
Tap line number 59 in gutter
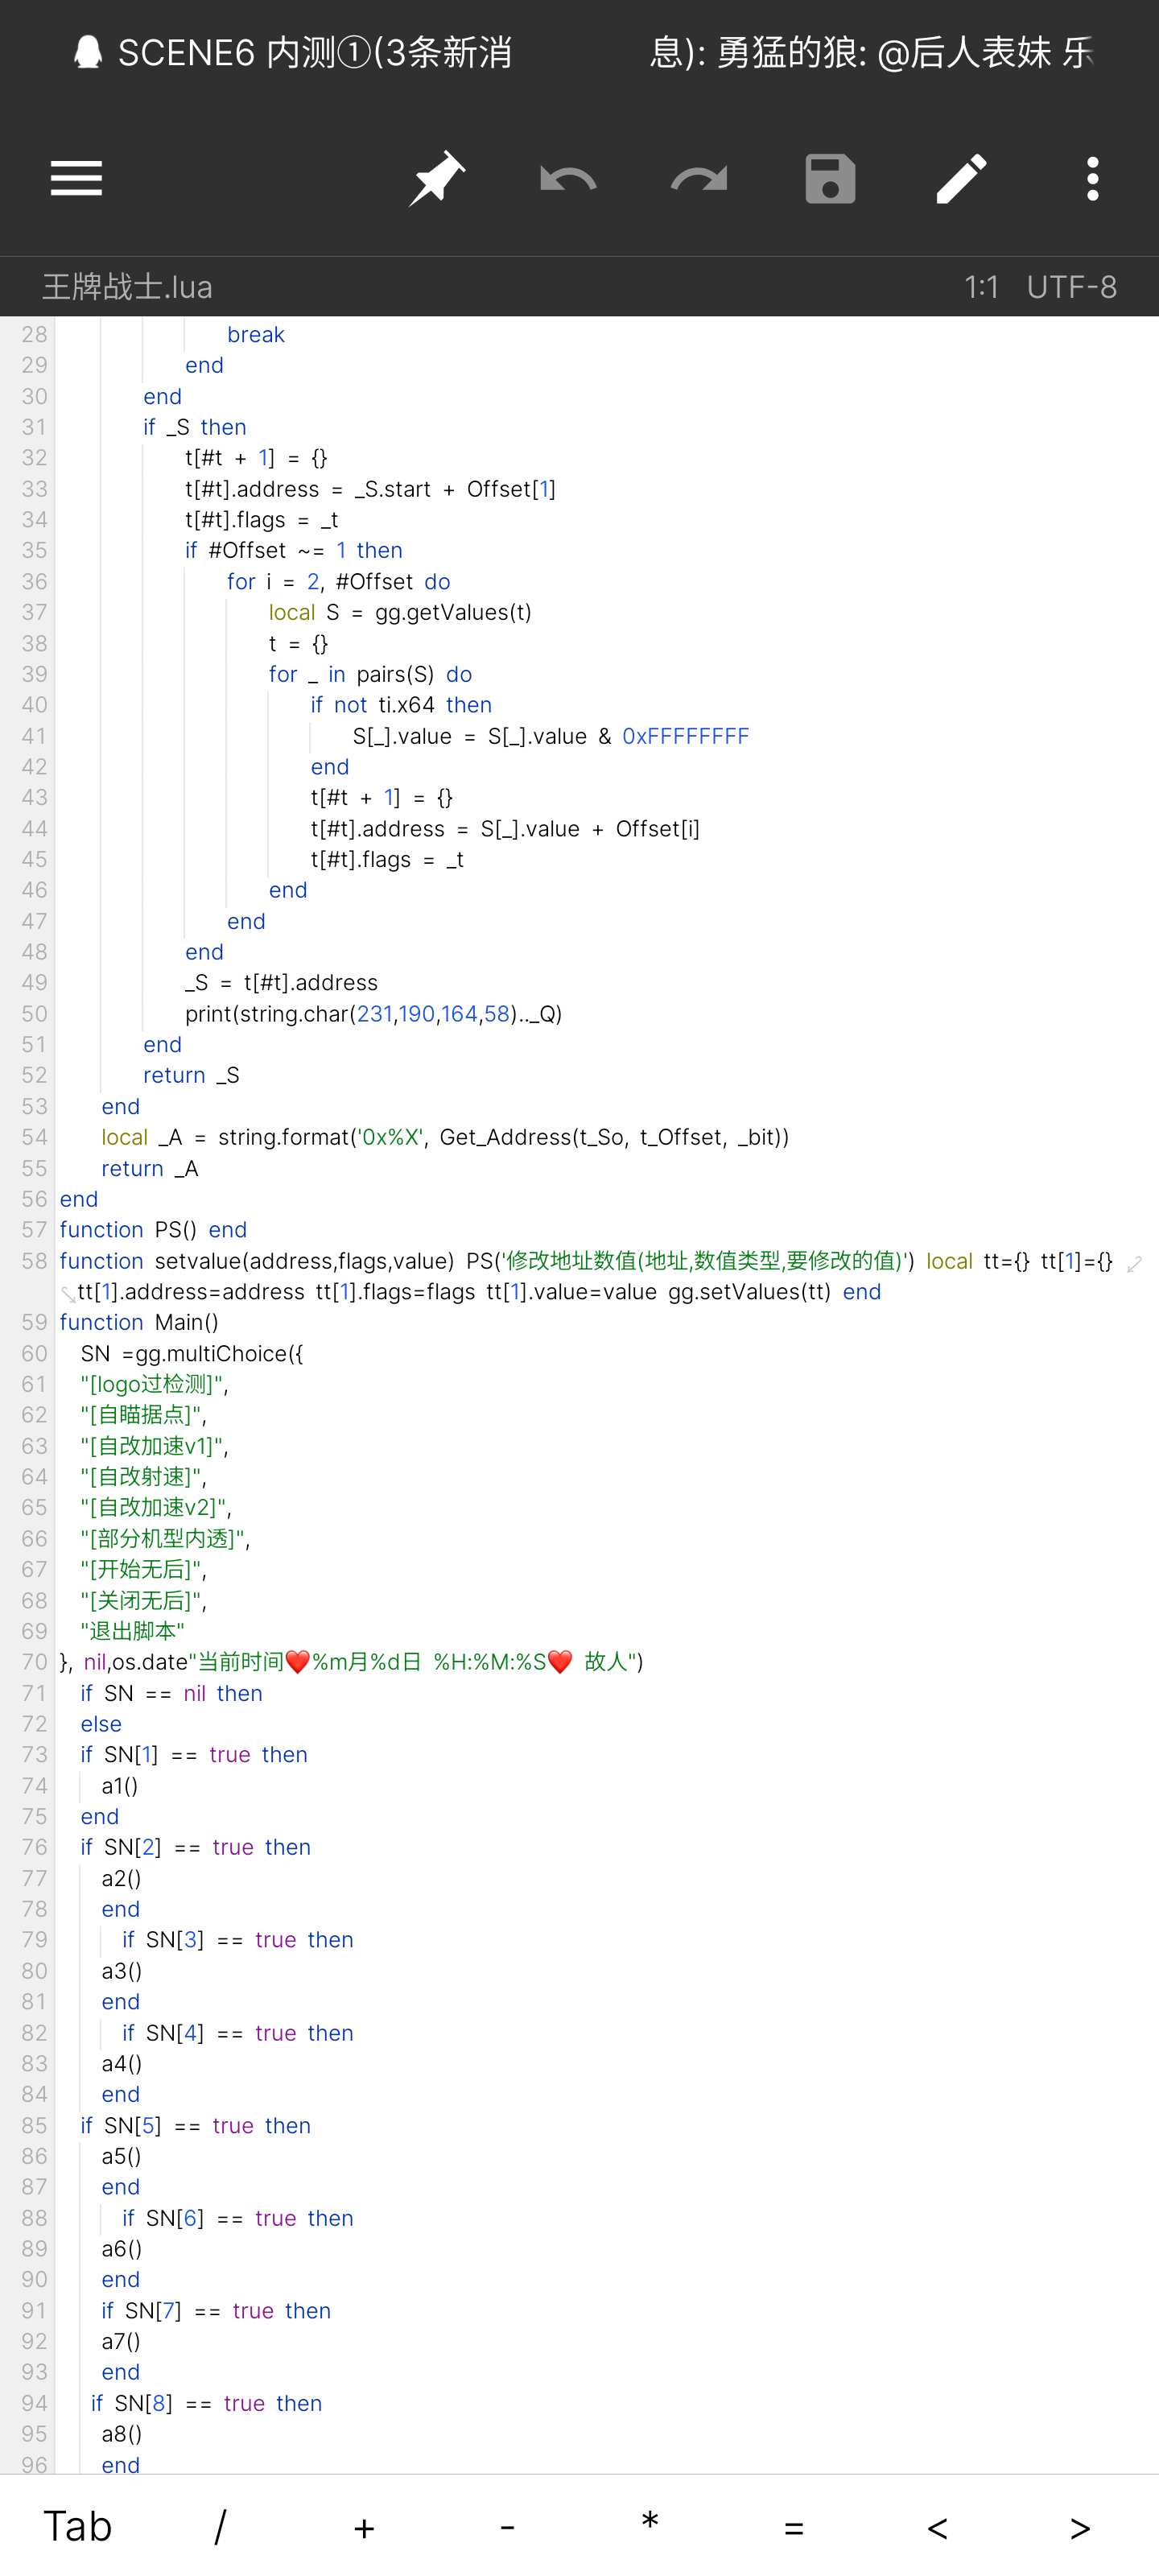tap(34, 1322)
